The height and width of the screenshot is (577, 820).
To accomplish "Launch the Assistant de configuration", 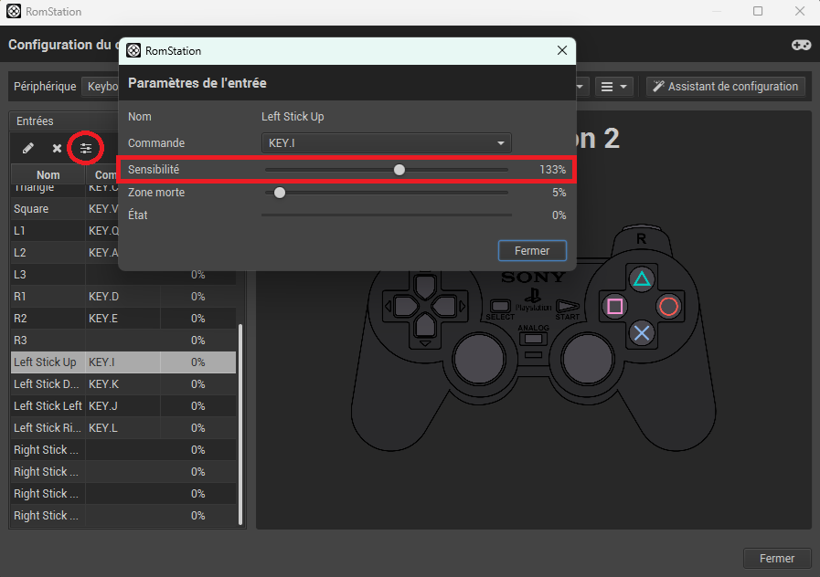I will pyautogui.click(x=725, y=86).
